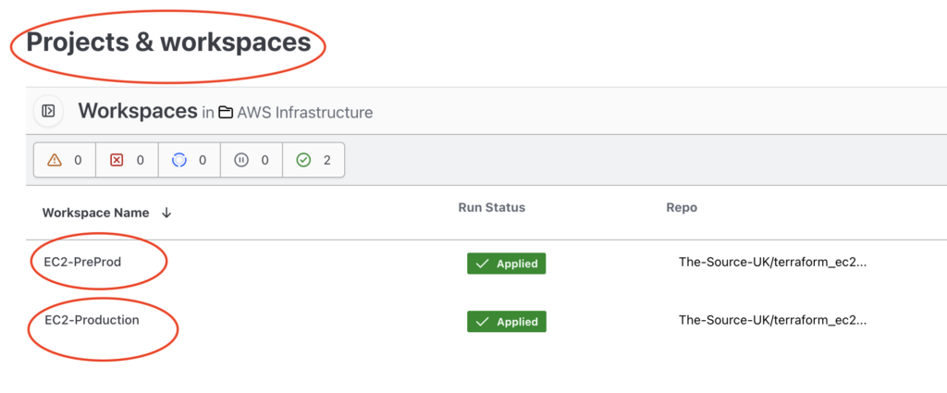
Task: Click the Projects & workspaces heading
Action: tap(168, 43)
